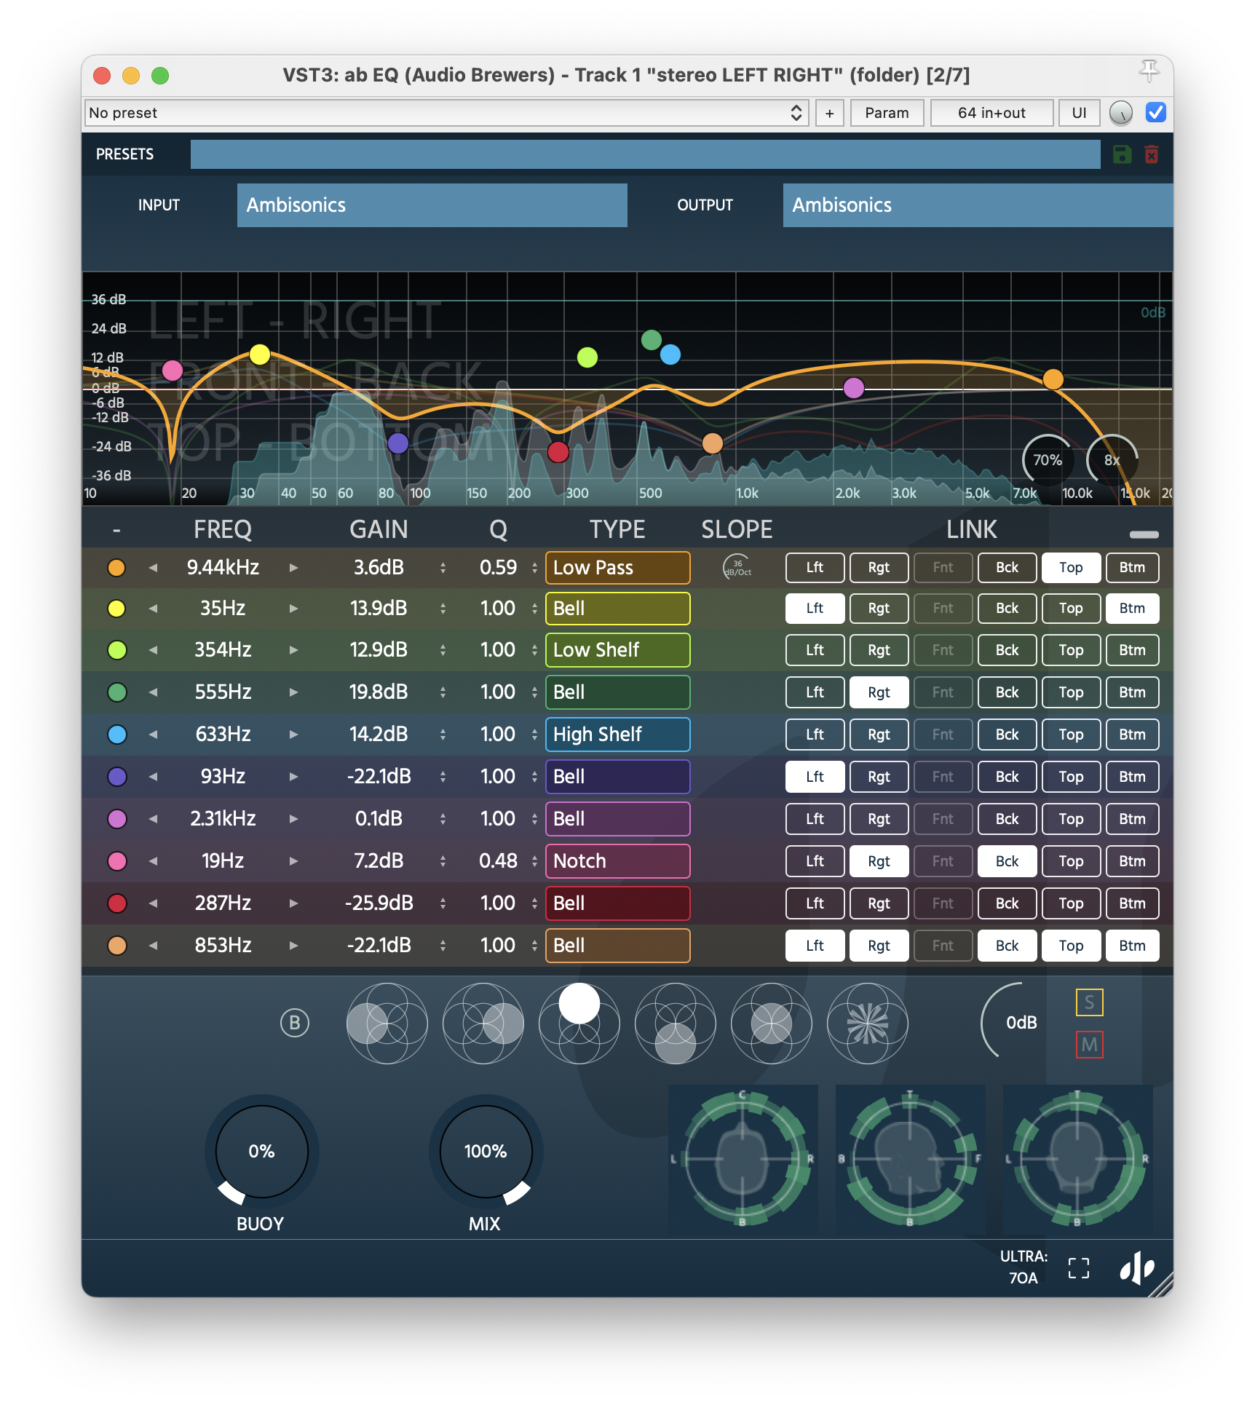Click the 36 dB/Oct slope icon
The height and width of the screenshot is (1405, 1255).
tap(737, 567)
